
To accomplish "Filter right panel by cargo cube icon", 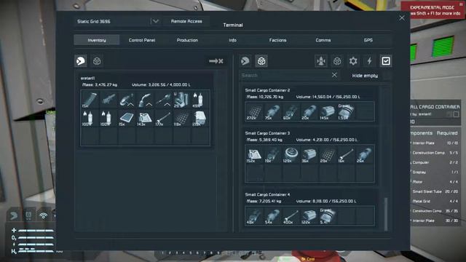I will pyautogui.click(x=337, y=61).
